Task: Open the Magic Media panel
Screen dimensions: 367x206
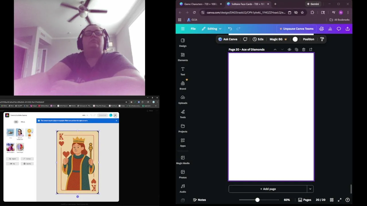Action: (x=183, y=160)
